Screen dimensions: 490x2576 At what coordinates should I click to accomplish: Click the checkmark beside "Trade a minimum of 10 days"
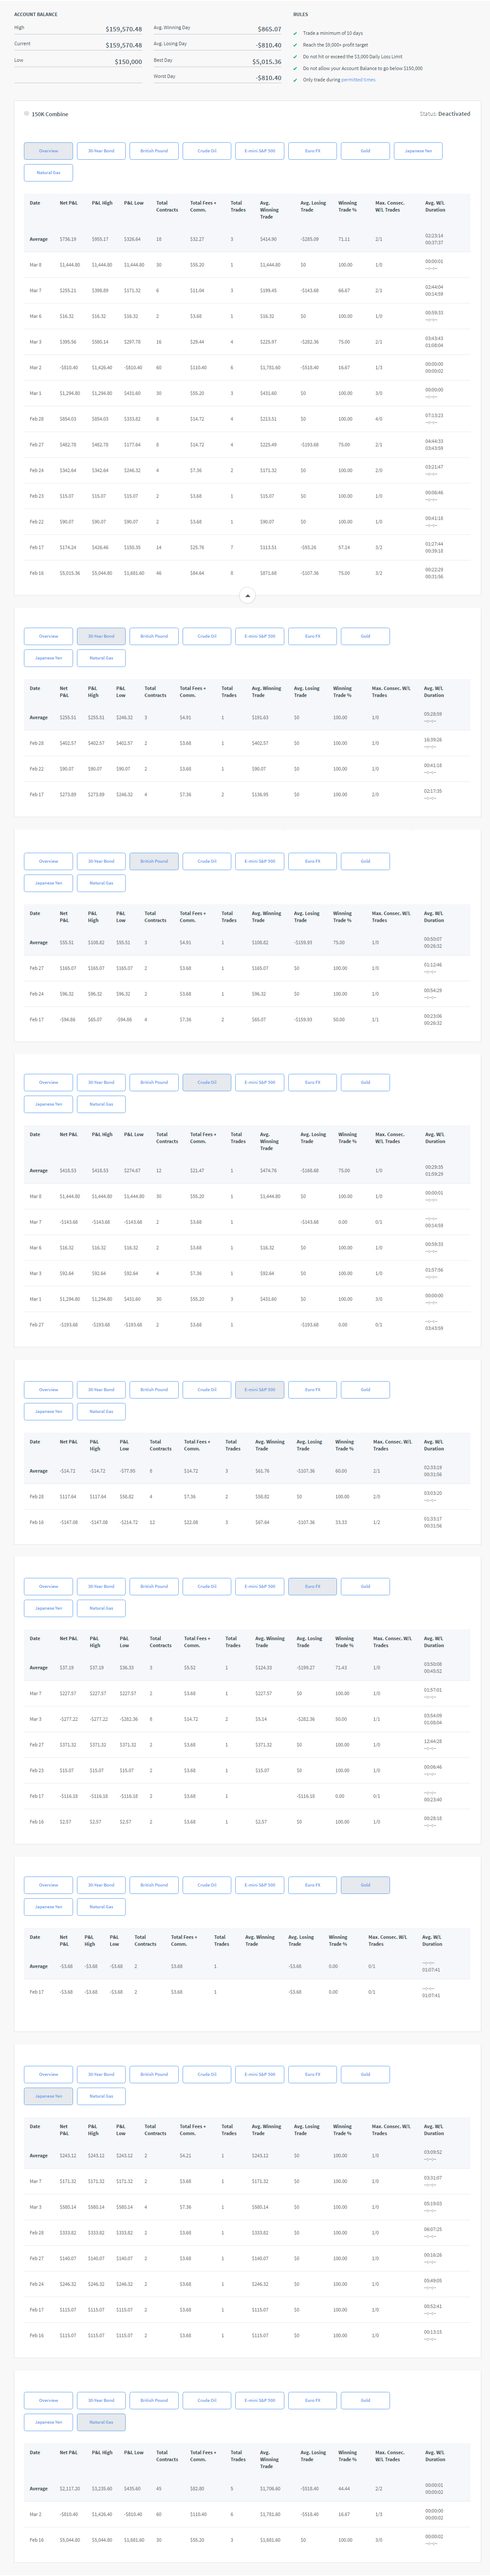point(295,33)
